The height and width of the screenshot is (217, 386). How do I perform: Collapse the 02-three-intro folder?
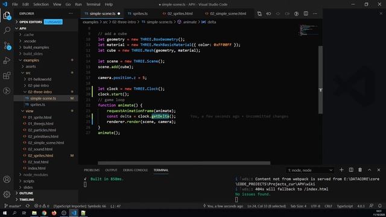pos(40,92)
